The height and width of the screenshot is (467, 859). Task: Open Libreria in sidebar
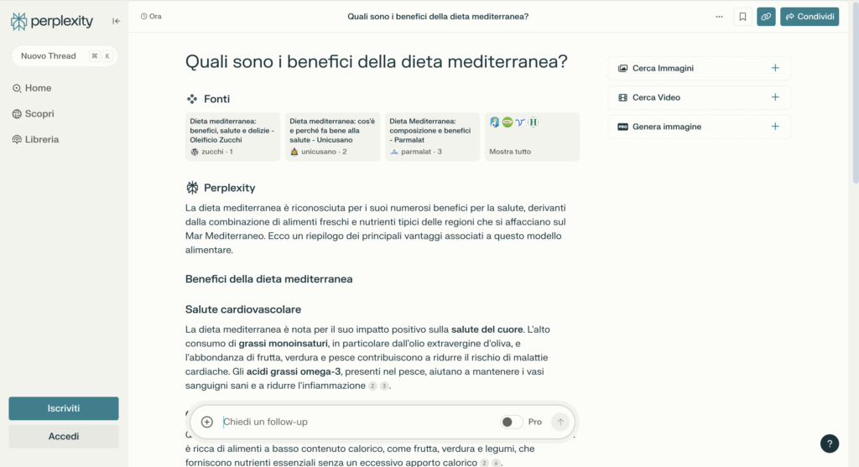pos(41,139)
